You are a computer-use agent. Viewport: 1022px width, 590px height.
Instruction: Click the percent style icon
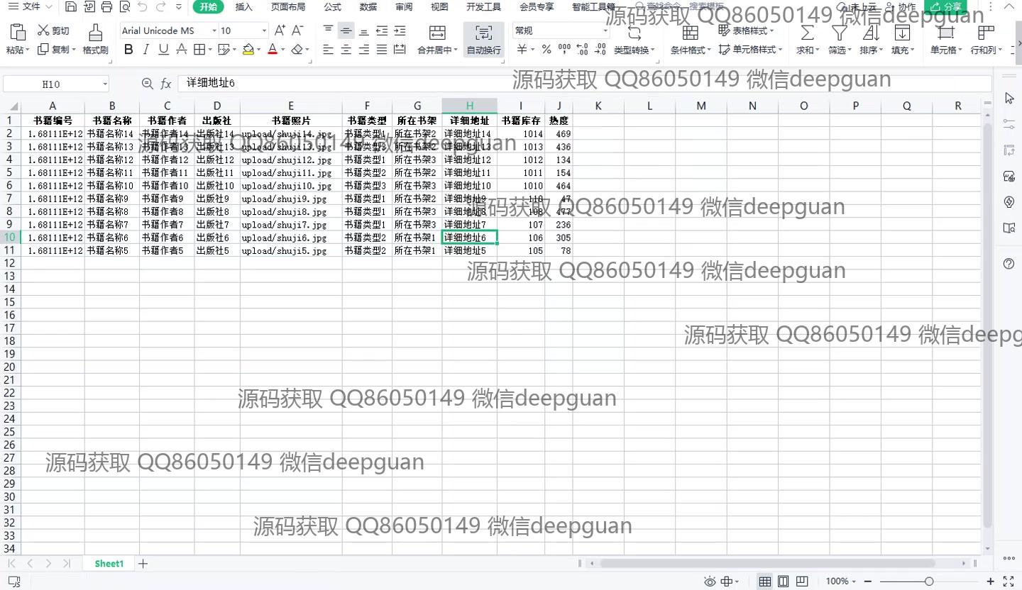point(546,50)
